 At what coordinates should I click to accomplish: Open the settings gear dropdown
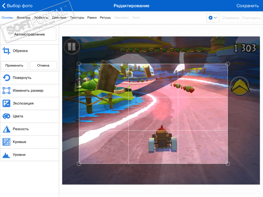click(x=213, y=18)
